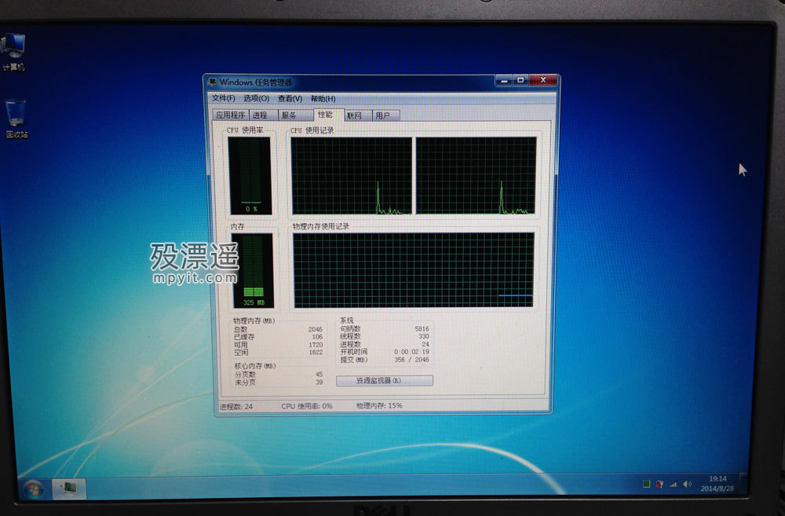
Task: Click the right CPU 使用记录 graph
Action: pos(476,176)
